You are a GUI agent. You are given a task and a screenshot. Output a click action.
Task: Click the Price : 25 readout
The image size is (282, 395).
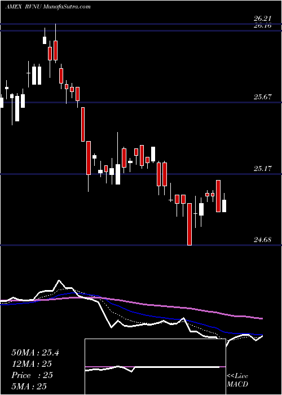pos(32,375)
